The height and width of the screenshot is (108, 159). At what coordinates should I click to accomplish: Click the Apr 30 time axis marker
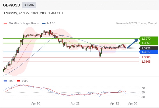[x=133, y=103]
